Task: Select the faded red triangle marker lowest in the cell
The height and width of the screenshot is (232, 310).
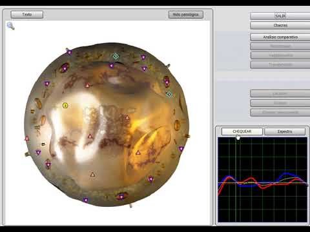Action: [92, 175]
